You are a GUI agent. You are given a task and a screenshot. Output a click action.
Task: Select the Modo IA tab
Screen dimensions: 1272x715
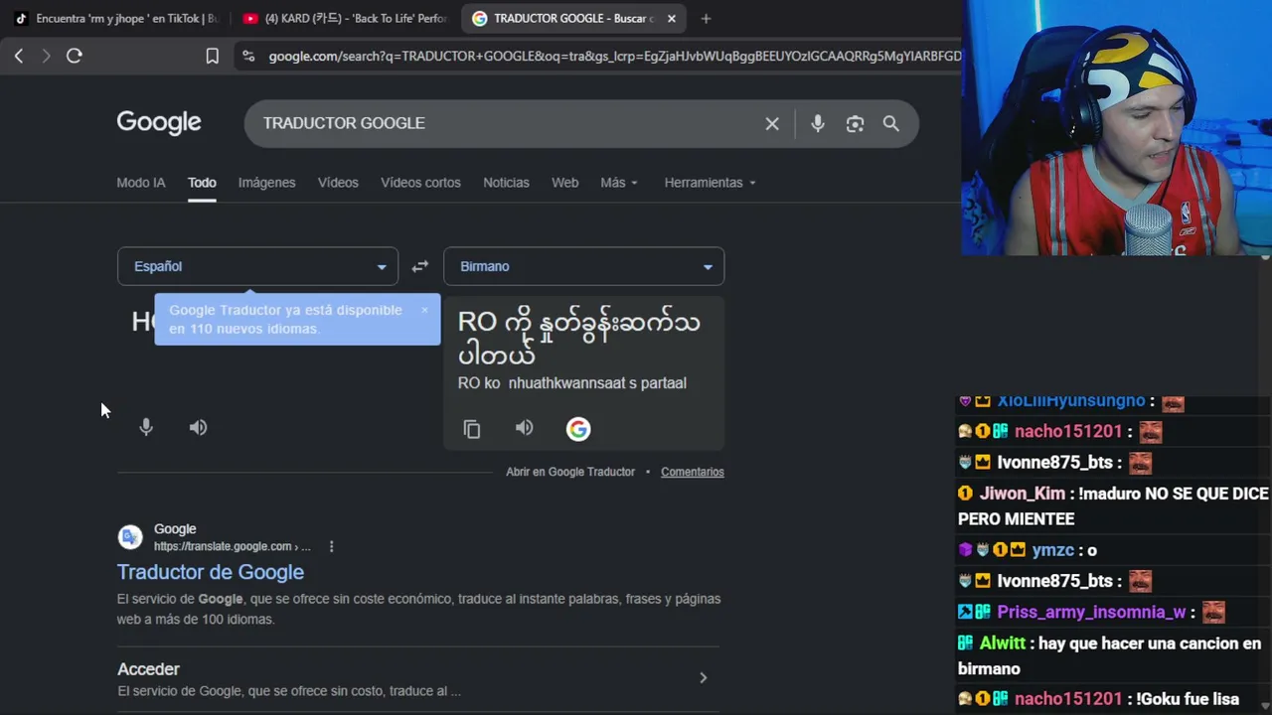141,183
